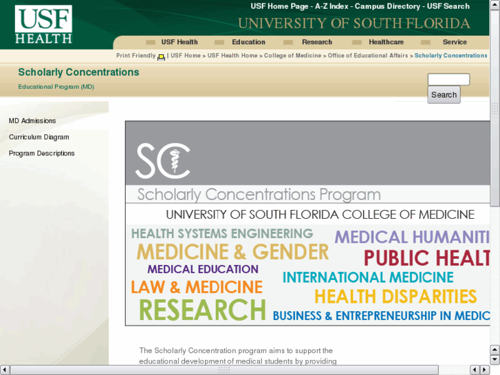Go to College of Medicine breadcrumb
This screenshot has height=375, width=500.
292,56
